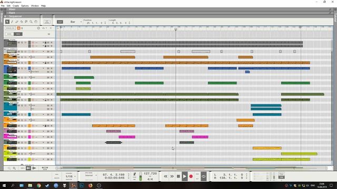
Task: Open Photoshop from the taskbar
Action: (82, 185)
